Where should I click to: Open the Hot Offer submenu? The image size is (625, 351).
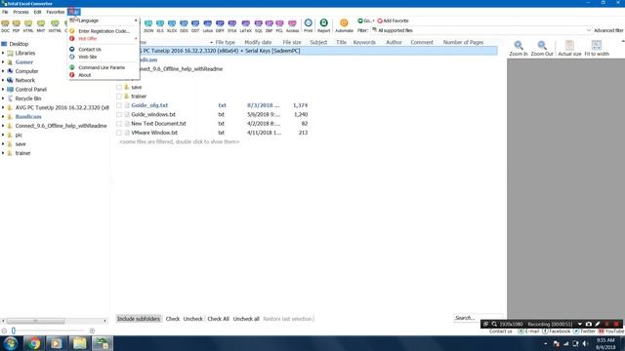point(104,39)
